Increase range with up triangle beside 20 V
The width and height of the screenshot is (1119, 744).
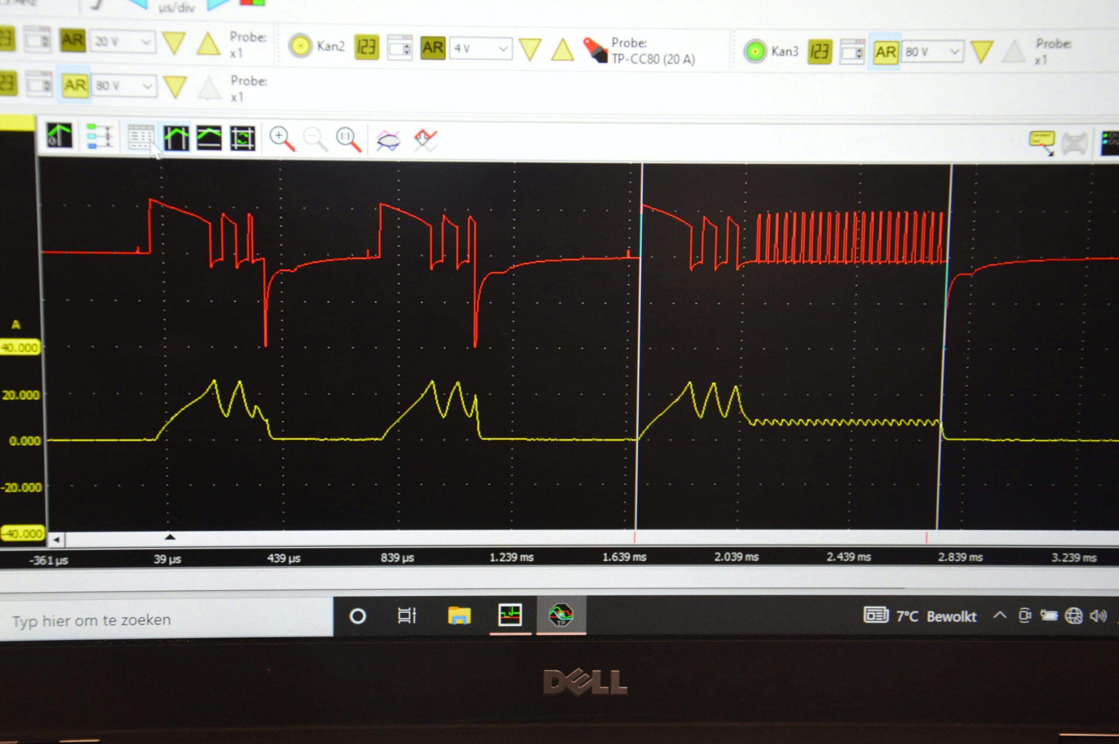pos(208,44)
